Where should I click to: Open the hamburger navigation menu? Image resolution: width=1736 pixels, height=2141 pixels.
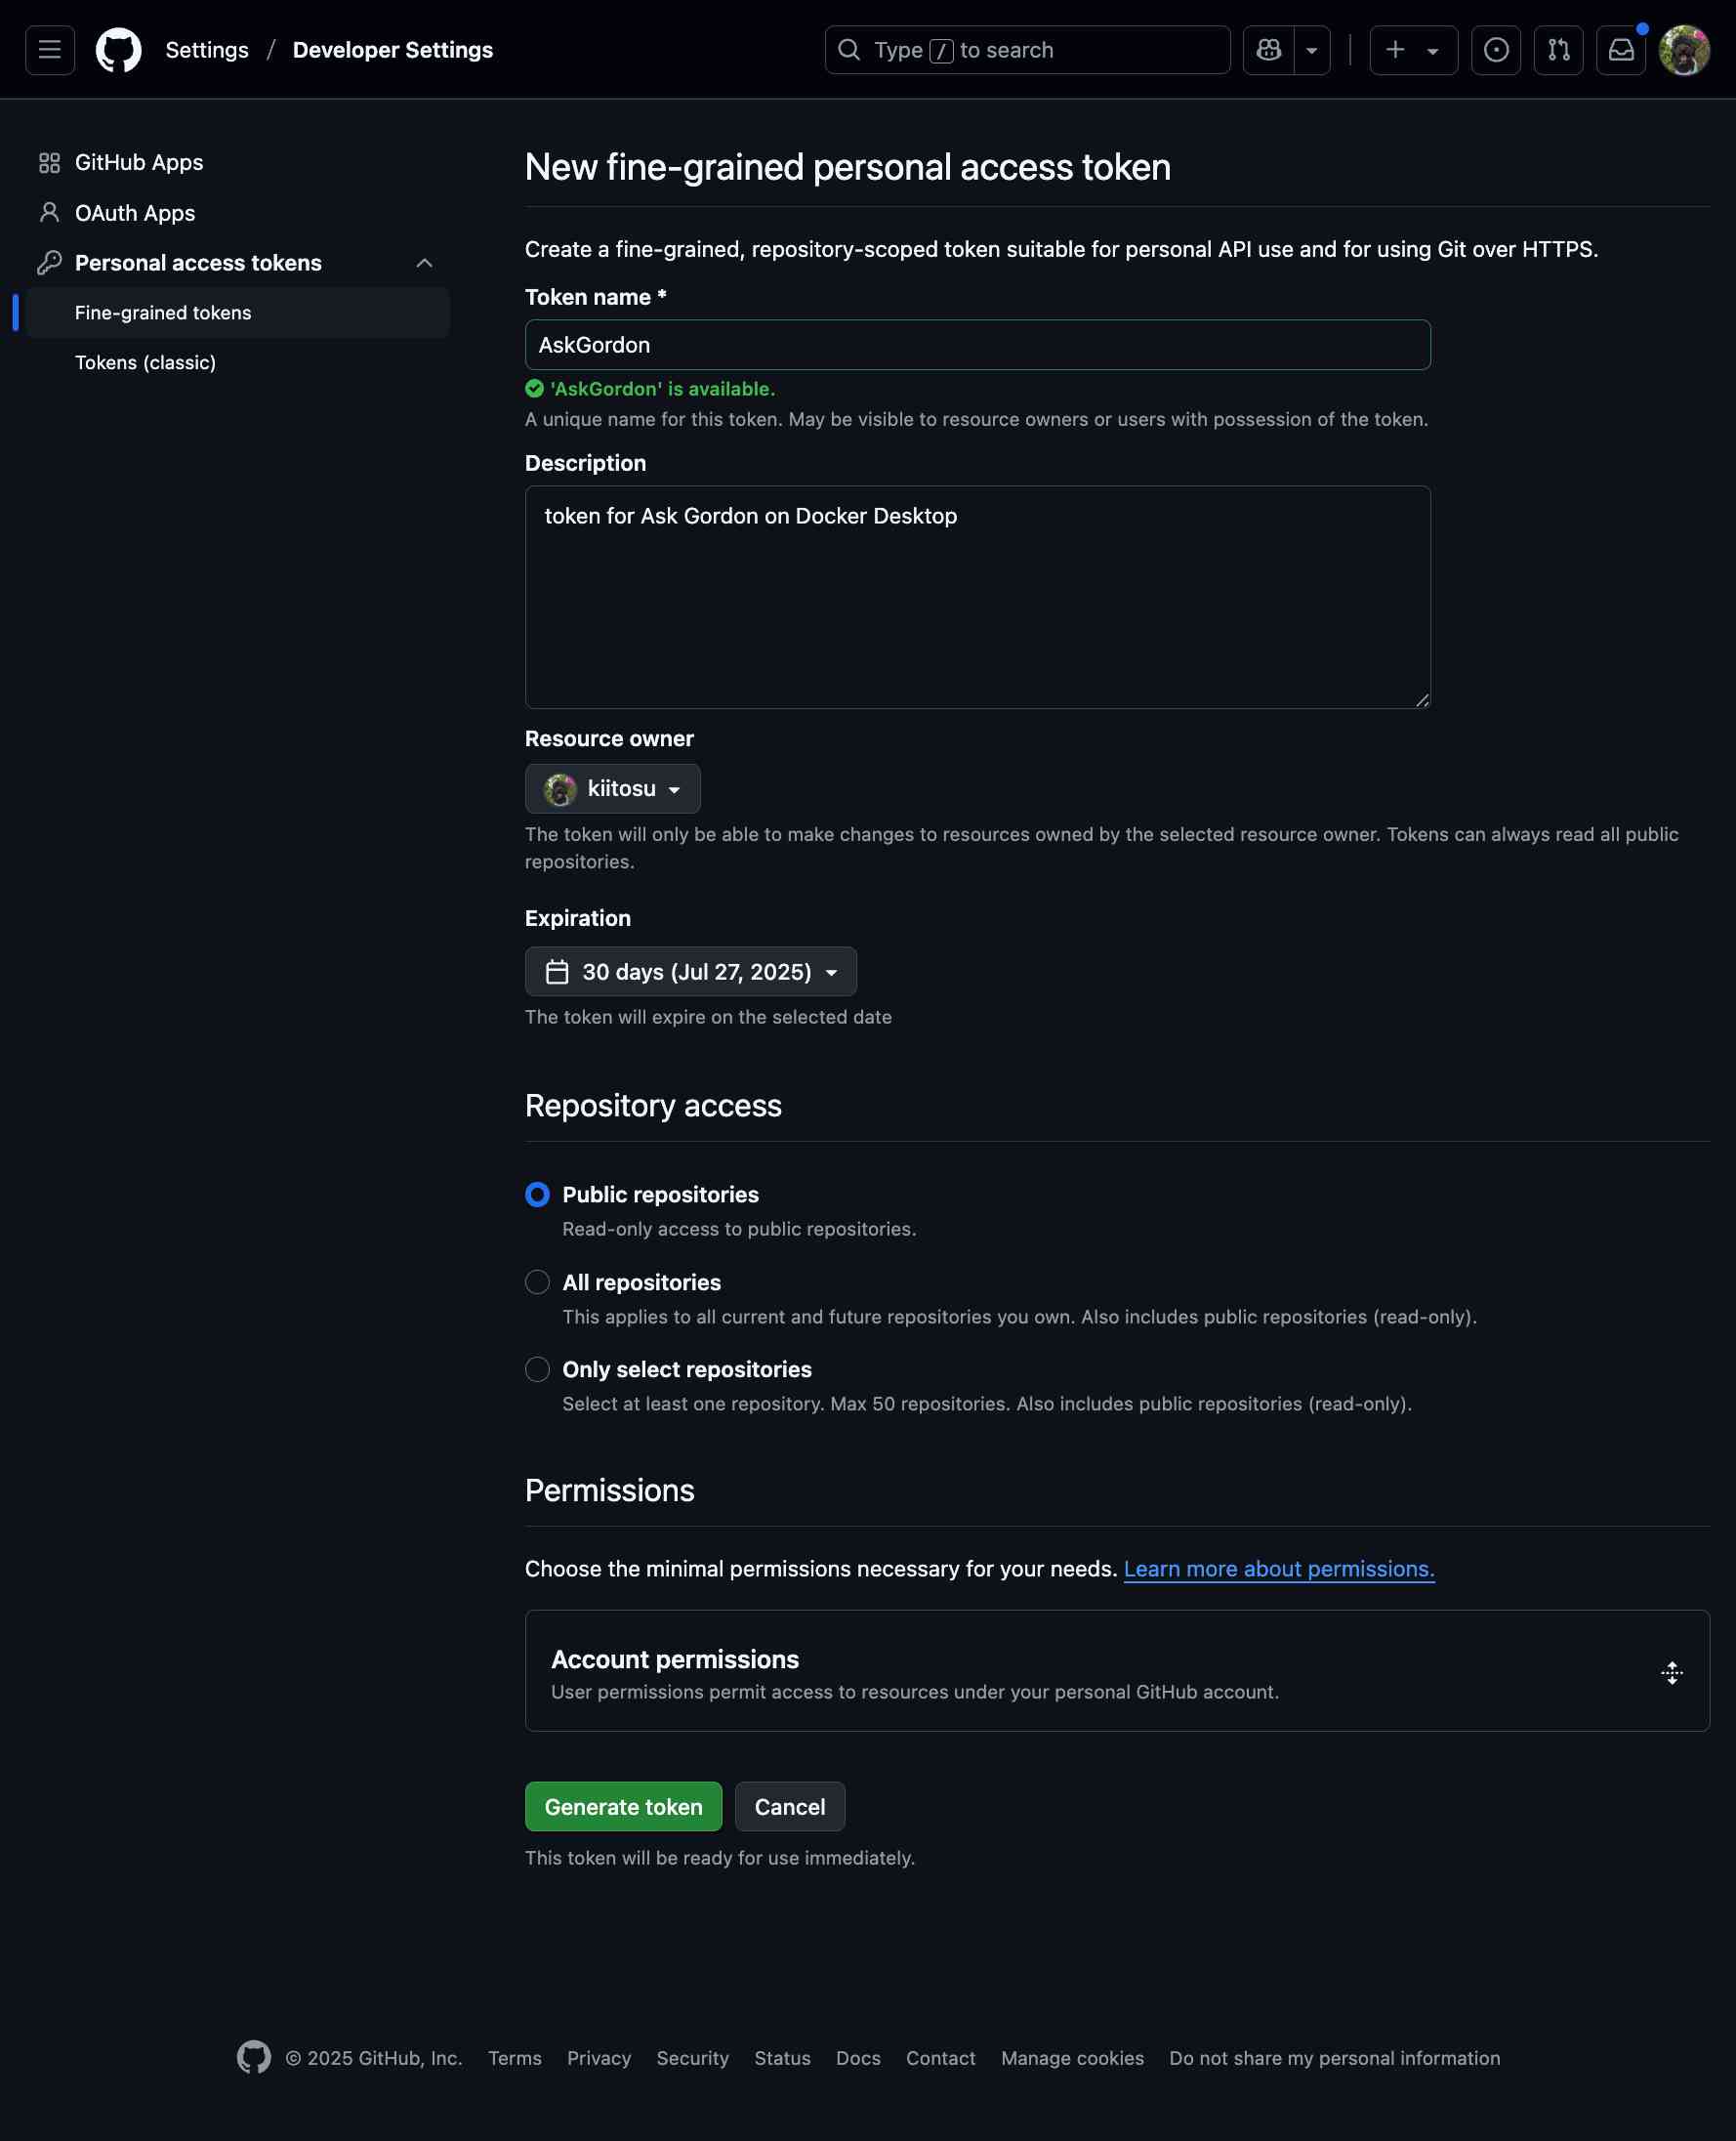(49, 50)
